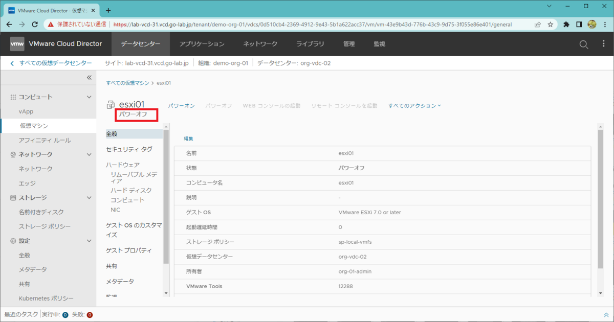Collapse the ネットワーク section
Image resolution: width=614 pixels, height=322 pixels.
click(89, 154)
